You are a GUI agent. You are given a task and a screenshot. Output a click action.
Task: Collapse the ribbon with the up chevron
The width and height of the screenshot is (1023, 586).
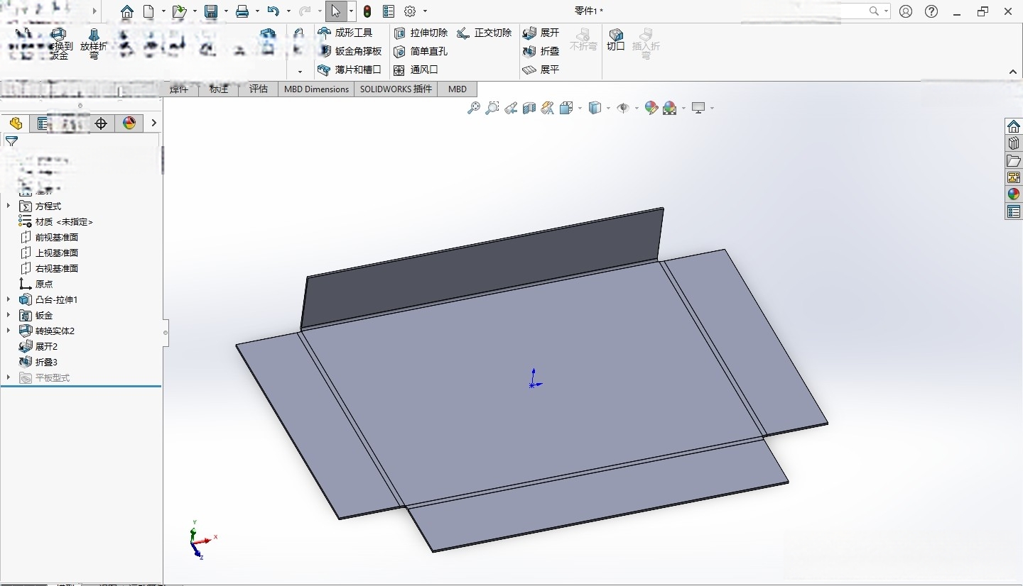[1013, 72]
